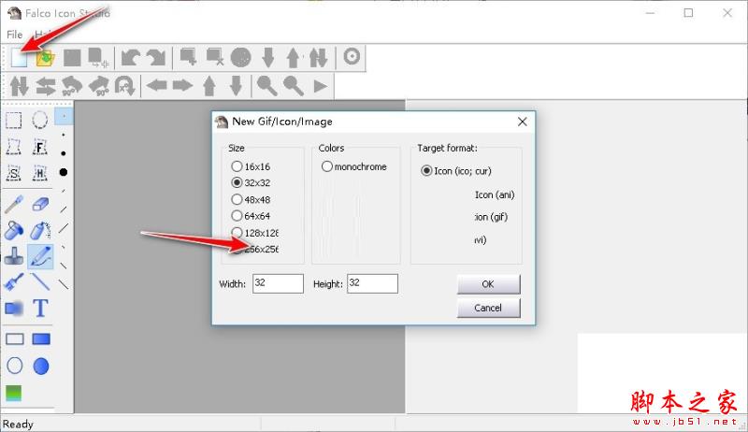Image resolution: width=748 pixels, height=432 pixels.
Task: Select the highlighted Pencil tool
Action: (40, 256)
